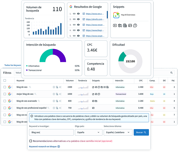Tick the checkbox for 'blog de seo avanzado'

point(5,101)
